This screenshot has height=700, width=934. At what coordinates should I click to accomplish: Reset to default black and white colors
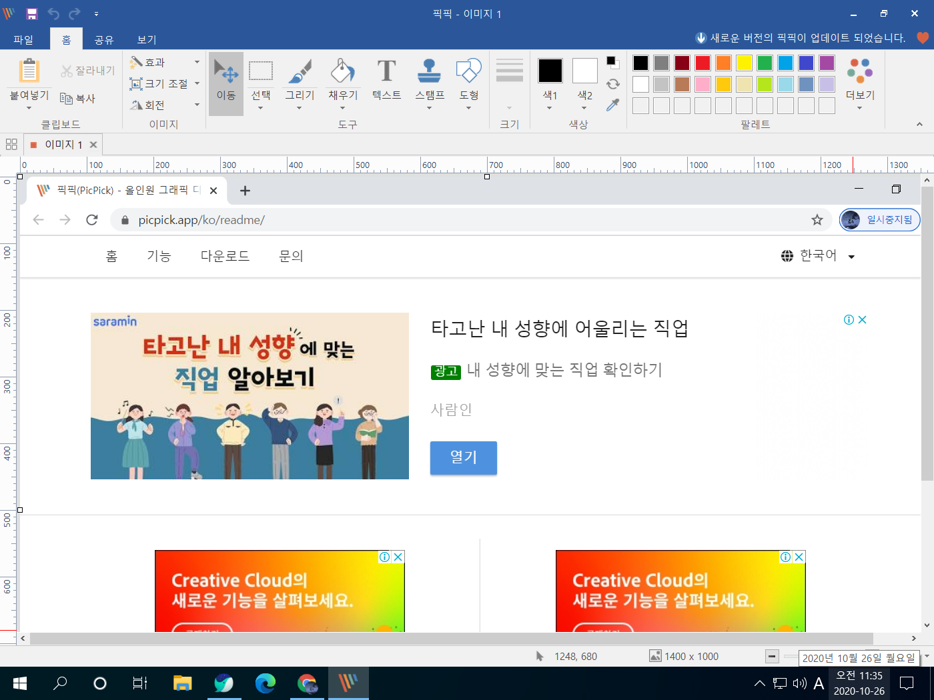pos(612,62)
